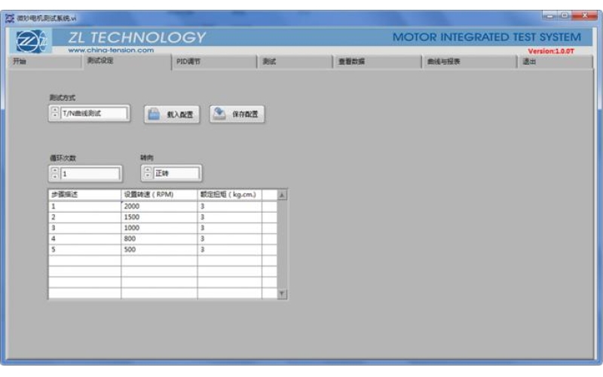Click torque cell in the 500 row
The image size is (603, 377).
[230, 250]
